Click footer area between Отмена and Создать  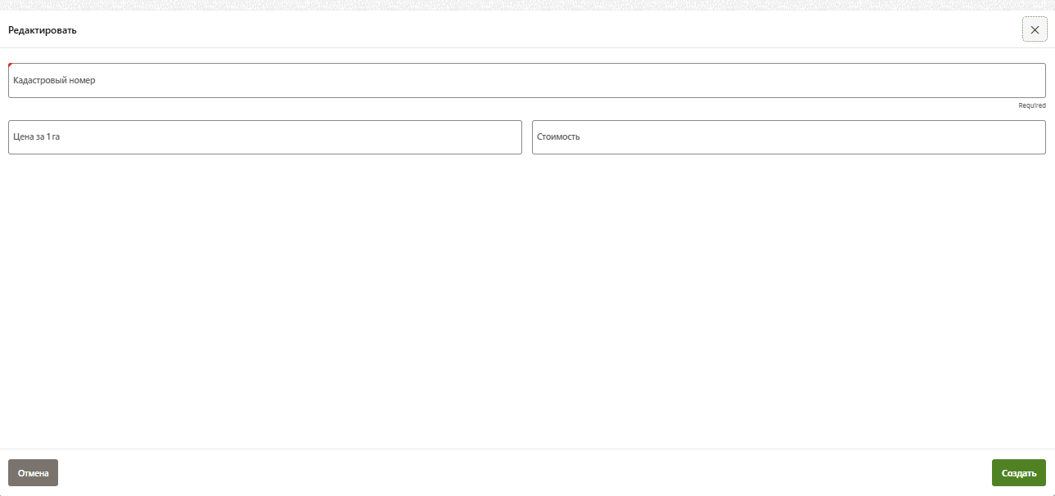(x=524, y=473)
